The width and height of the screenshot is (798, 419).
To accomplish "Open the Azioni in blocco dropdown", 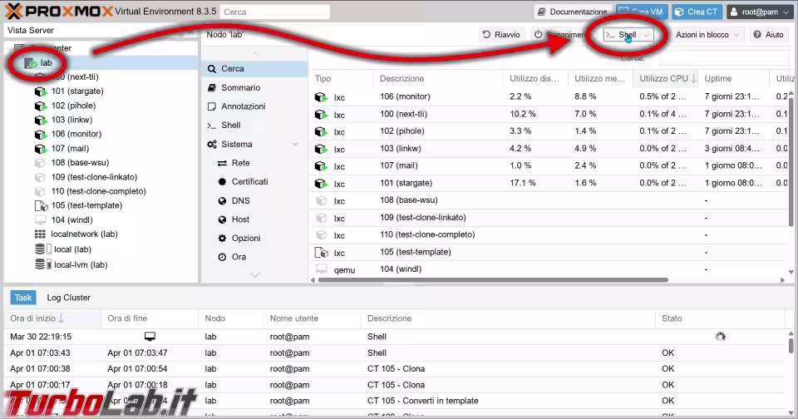I will click(707, 35).
